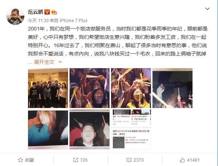Click the arrow beside 展开全文
Image resolution: width=218 pixels, height=166 pixels.
pyautogui.click(x=60, y=62)
